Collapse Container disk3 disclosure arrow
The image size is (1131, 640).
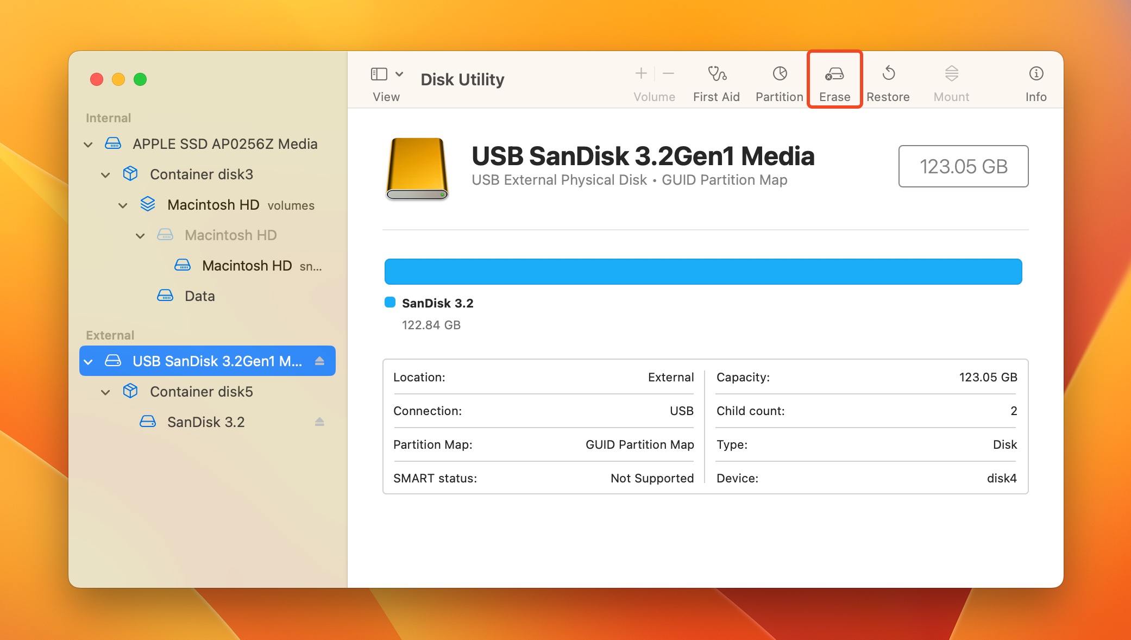pos(105,175)
